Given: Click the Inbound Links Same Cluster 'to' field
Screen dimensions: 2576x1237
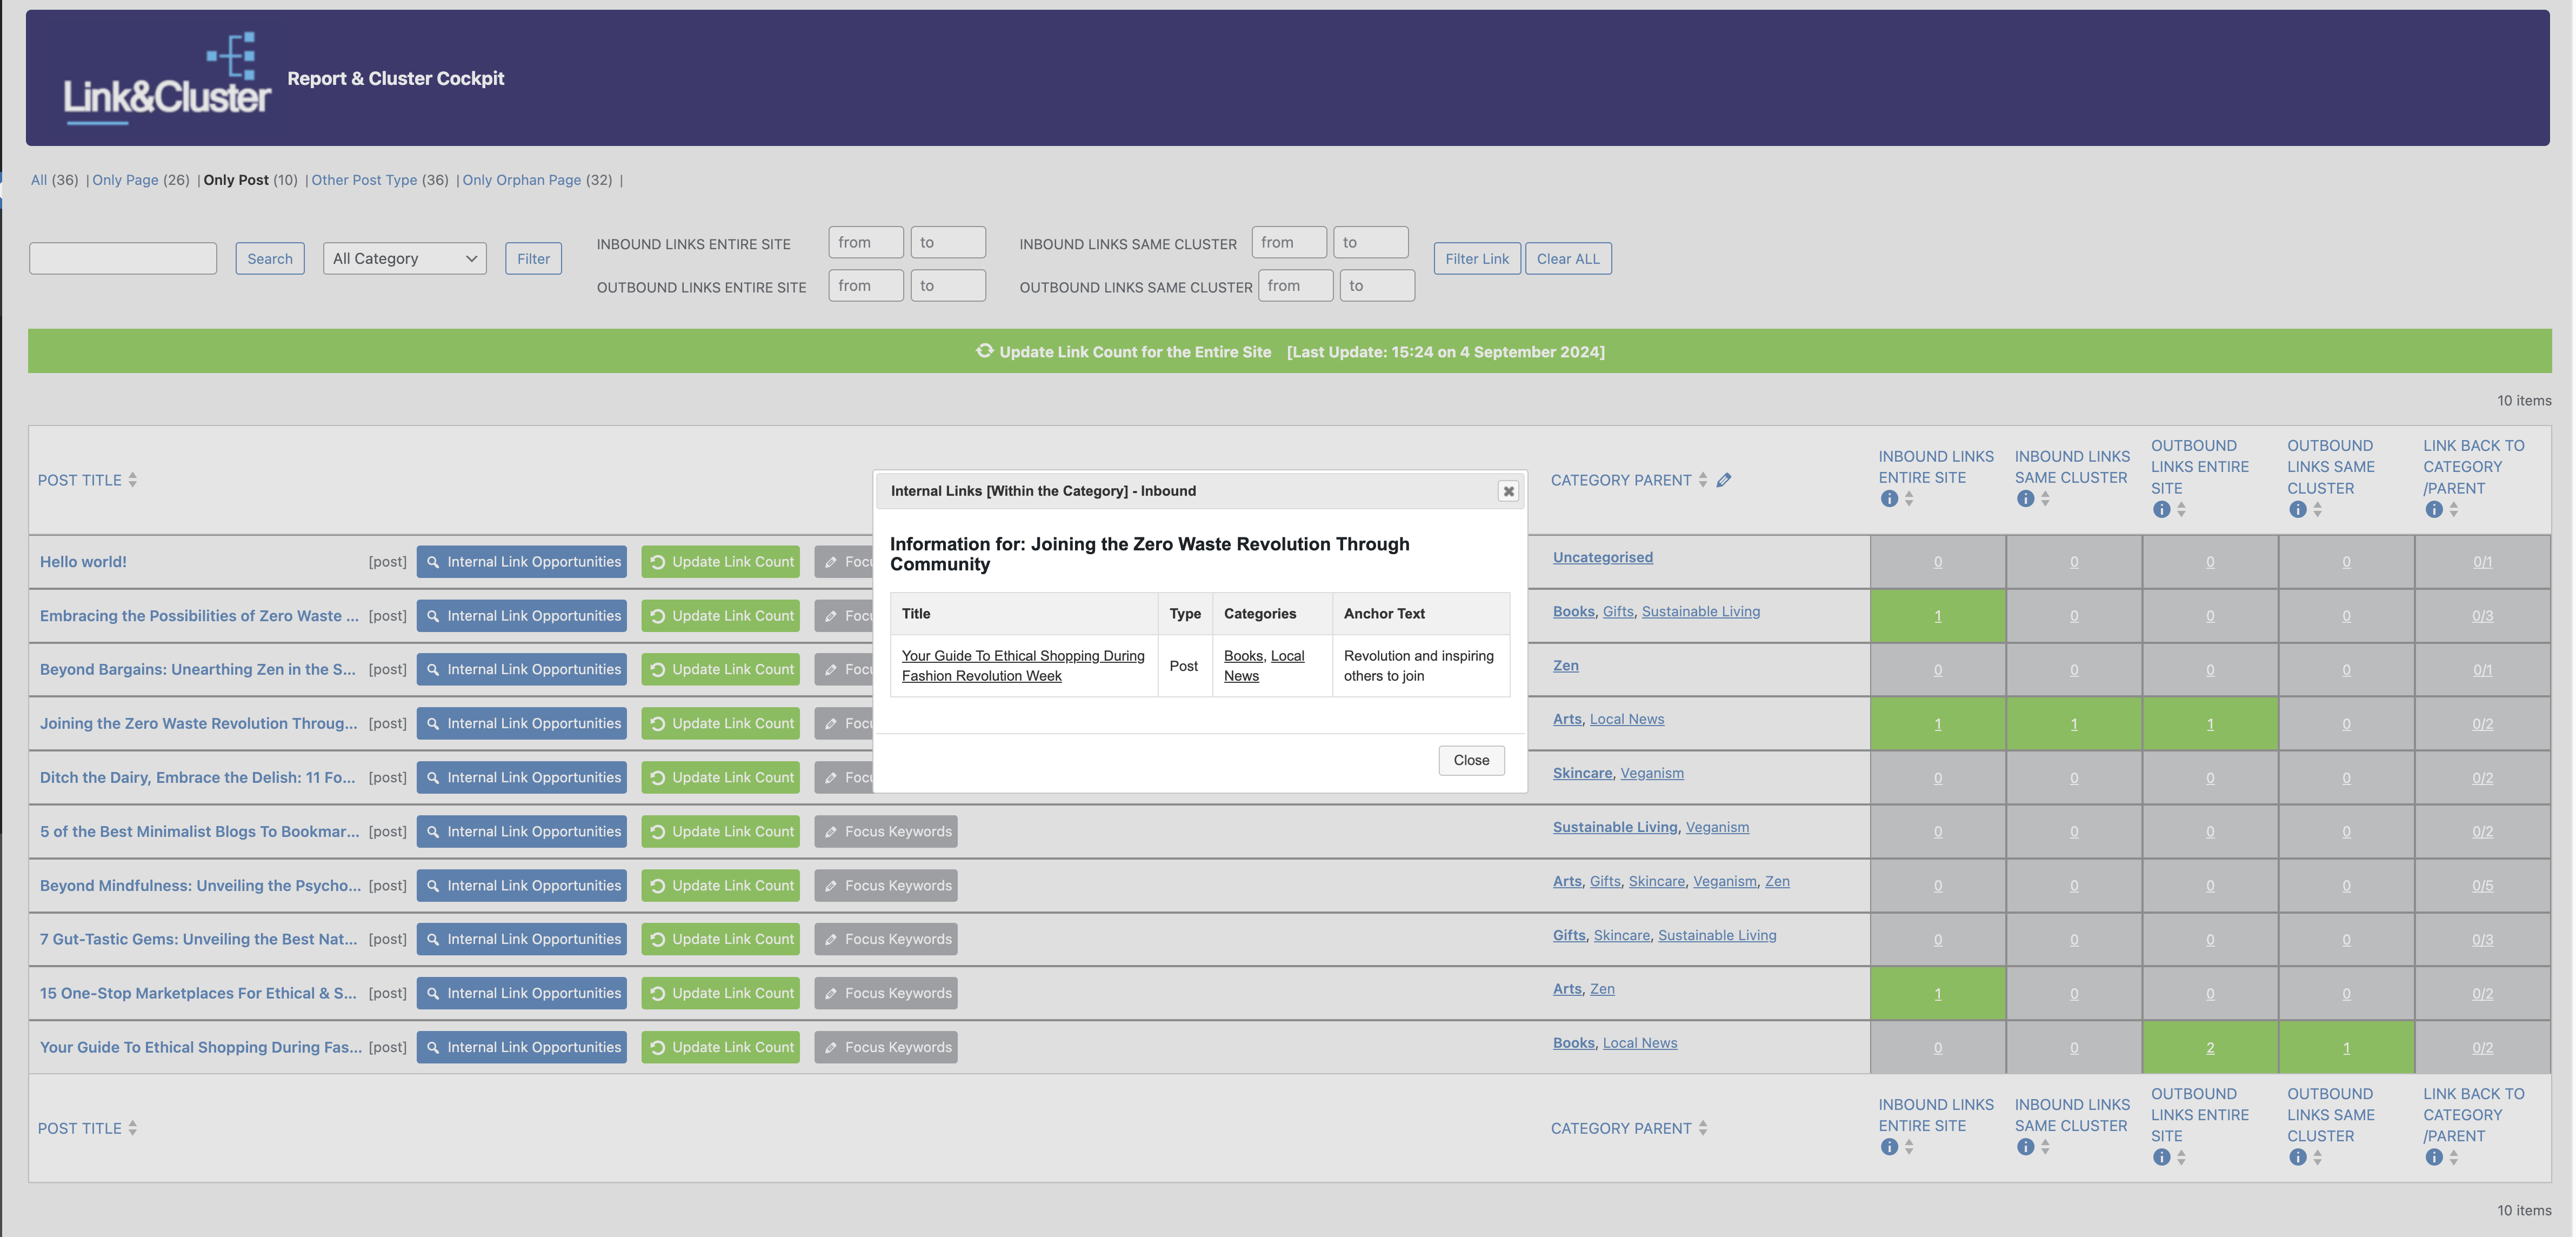Looking at the screenshot, I should tap(1371, 243).
